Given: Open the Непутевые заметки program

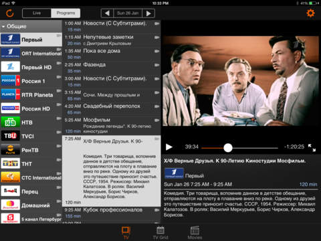Looking at the screenshot, I should 111,40.
